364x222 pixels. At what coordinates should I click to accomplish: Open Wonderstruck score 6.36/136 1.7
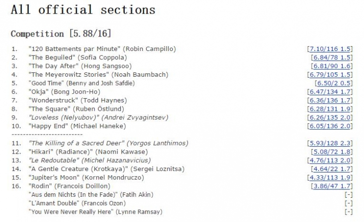click(330, 101)
